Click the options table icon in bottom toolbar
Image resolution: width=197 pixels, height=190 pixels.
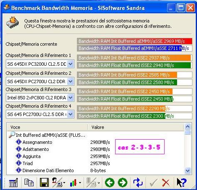click(13, 183)
